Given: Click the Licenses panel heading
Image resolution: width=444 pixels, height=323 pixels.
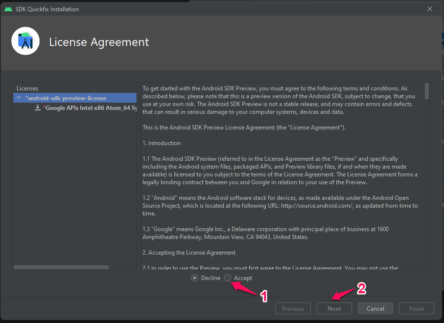Looking at the screenshot, I should pos(27,88).
